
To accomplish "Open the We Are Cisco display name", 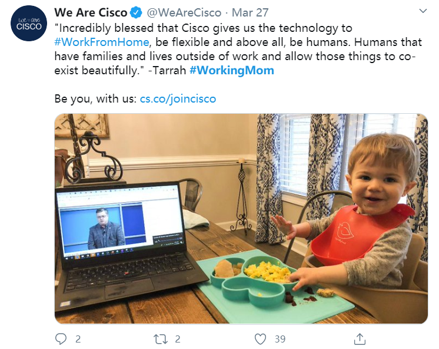I will [91, 12].
